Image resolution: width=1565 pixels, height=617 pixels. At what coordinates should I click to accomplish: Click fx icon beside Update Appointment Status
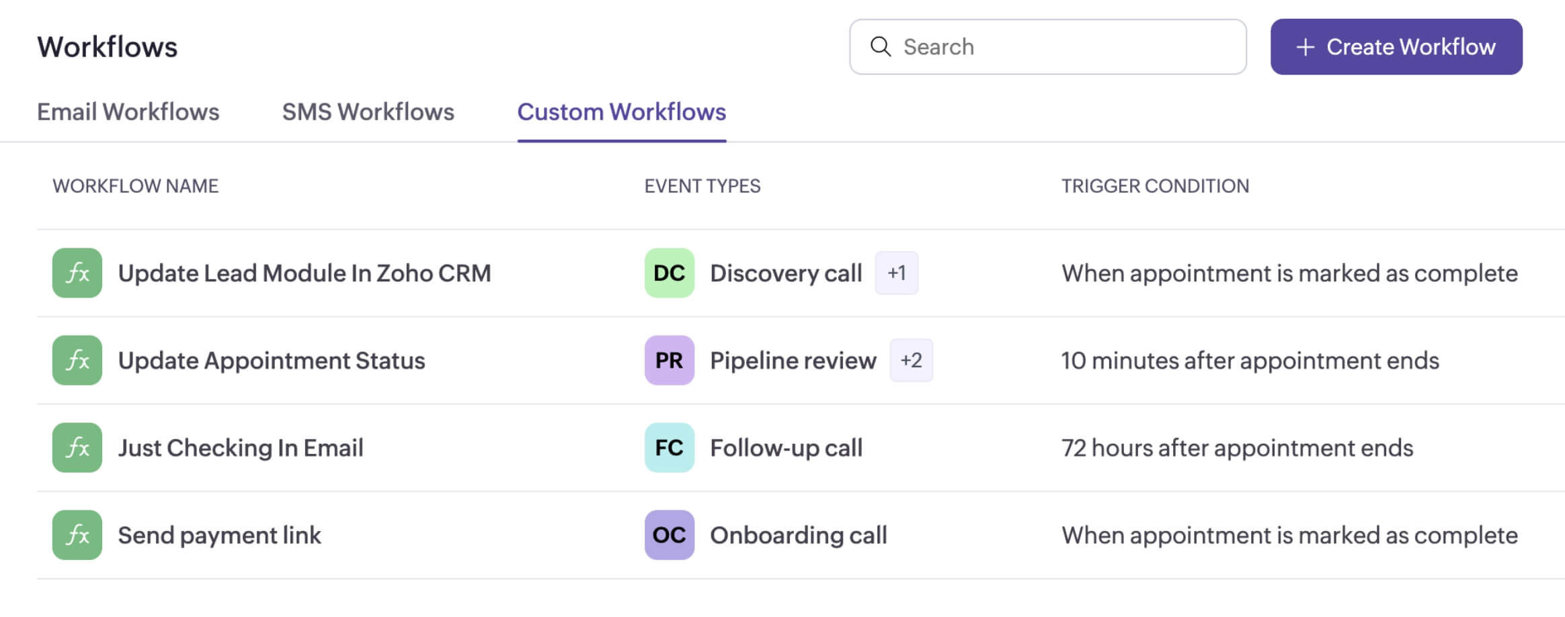(x=77, y=361)
